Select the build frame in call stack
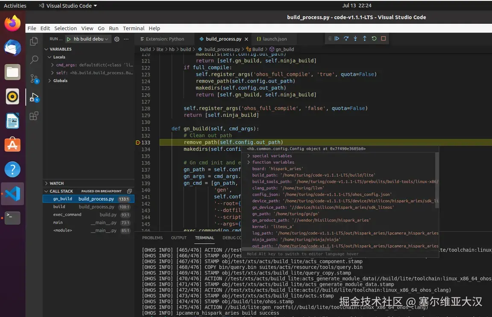The image size is (492, 317). pyautogui.click(x=59, y=207)
